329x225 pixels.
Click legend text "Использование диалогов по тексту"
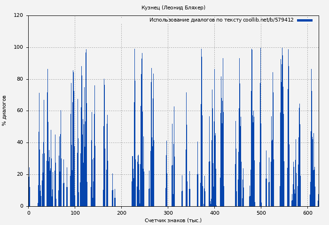(195, 20)
